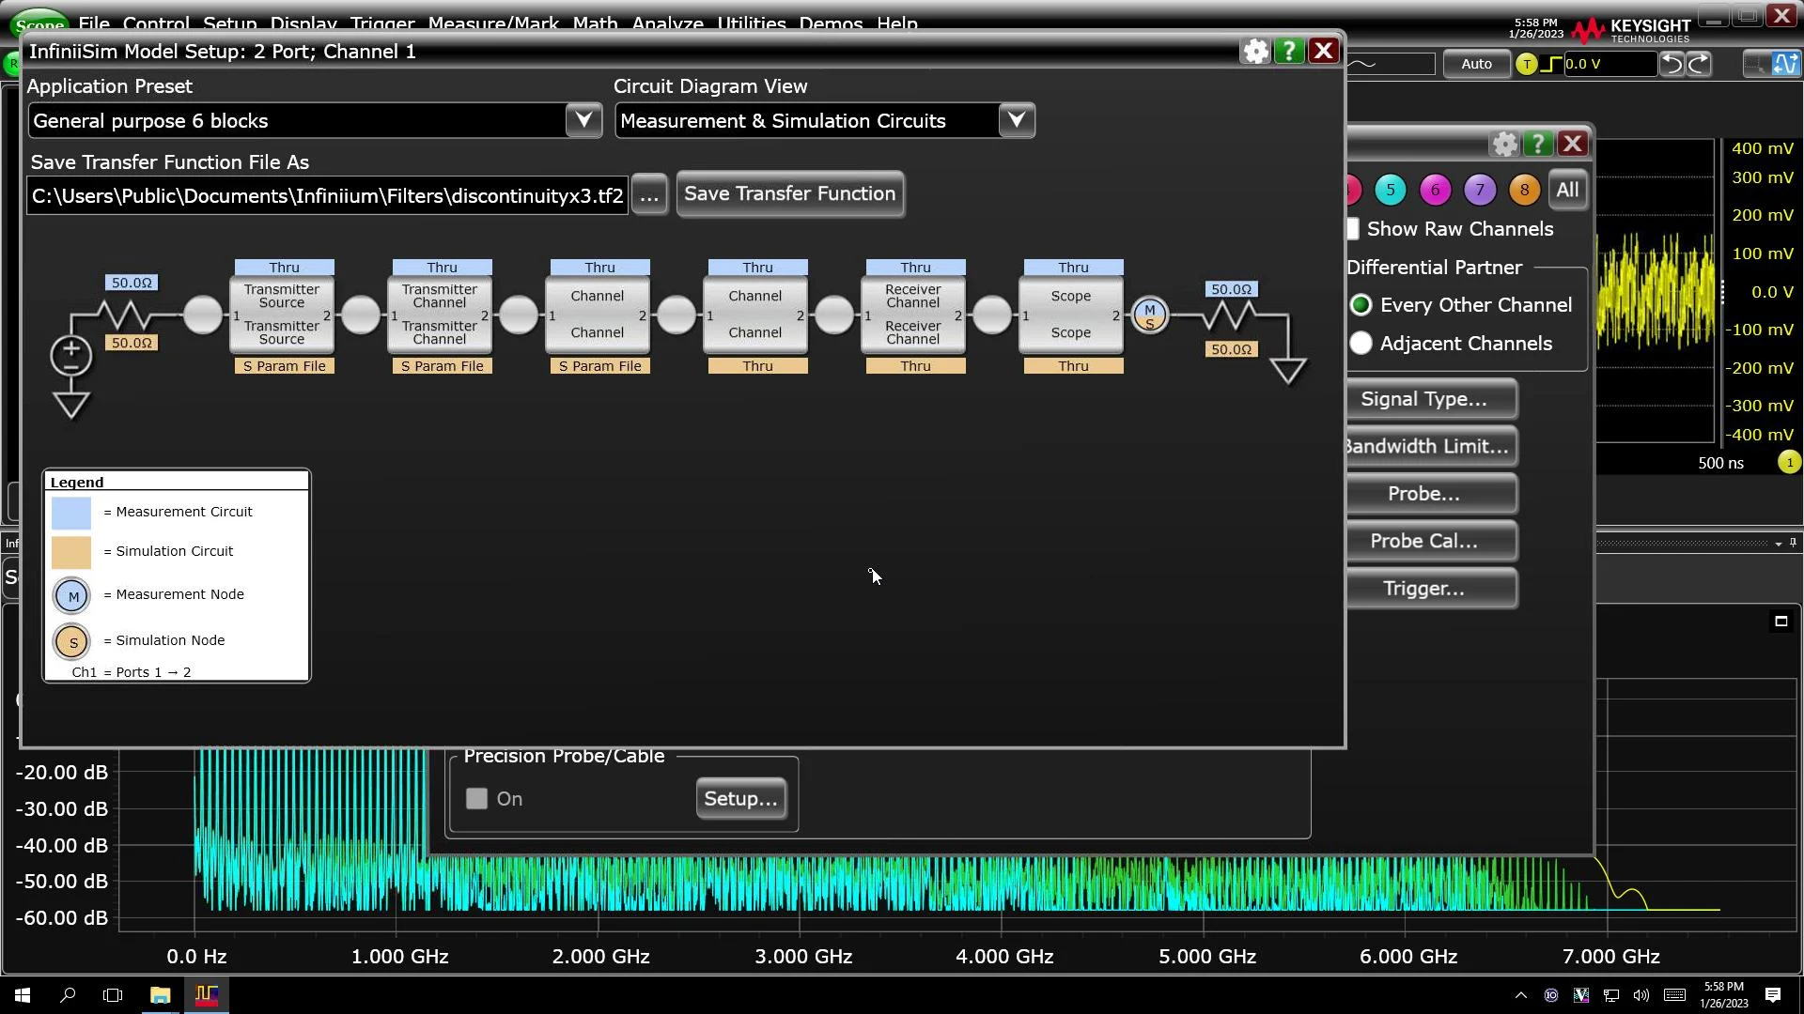
Task: Click the trigger T yellow indicator
Action: point(1527,64)
